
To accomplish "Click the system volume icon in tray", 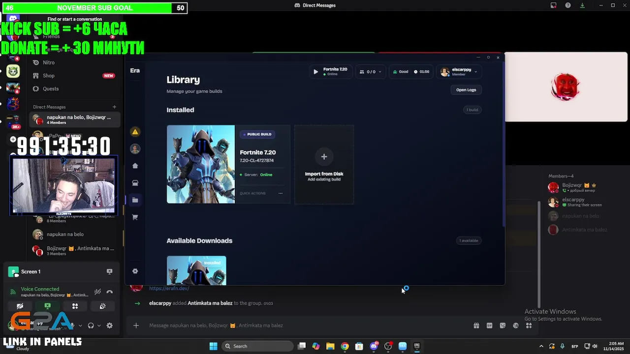I will (595, 346).
